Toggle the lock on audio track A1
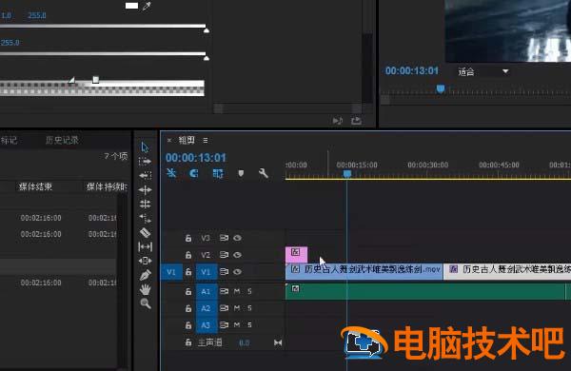Image resolution: width=571 pixels, height=371 pixels. click(x=188, y=291)
